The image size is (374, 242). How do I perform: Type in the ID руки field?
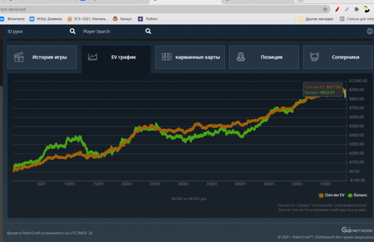tap(35, 31)
